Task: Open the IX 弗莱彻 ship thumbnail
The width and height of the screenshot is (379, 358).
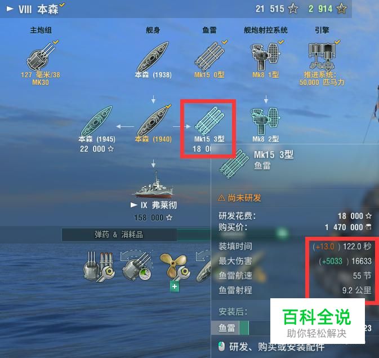Action: pyautogui.click(x=153, y=184)
